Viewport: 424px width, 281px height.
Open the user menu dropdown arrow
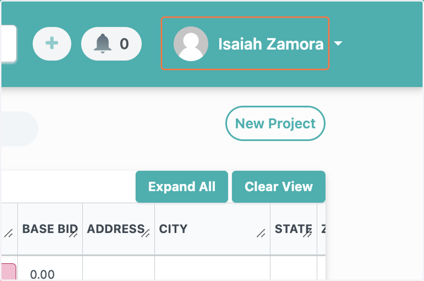(338, 43)
